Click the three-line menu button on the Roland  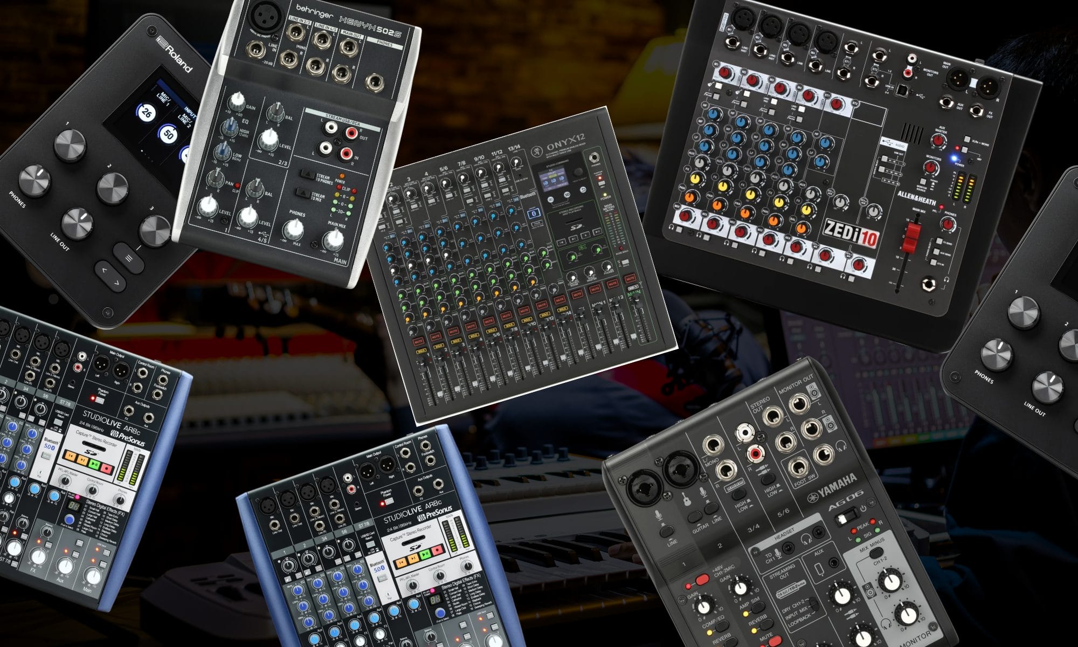129,258
